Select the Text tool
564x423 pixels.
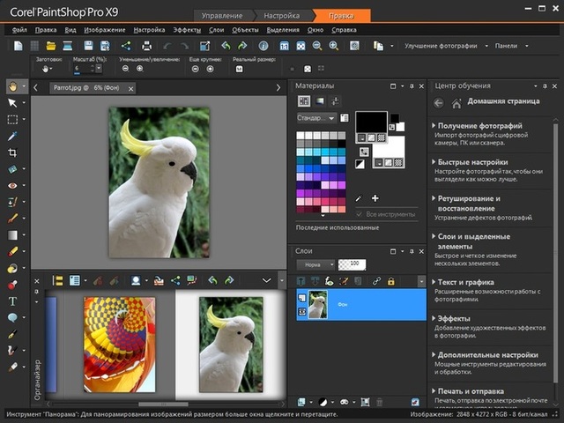coord(12,301)
